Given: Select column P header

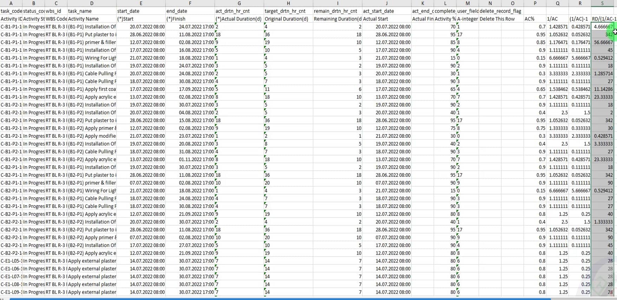Looking at the screenshot, I should coord(535,3).
